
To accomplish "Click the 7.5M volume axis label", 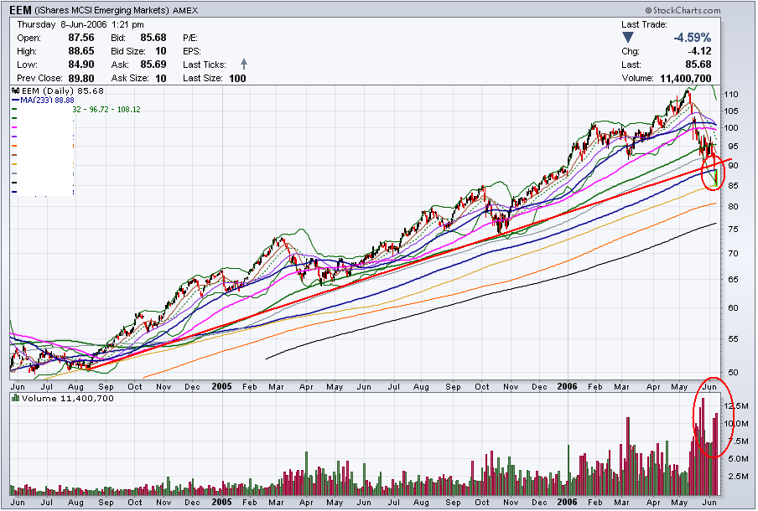I will pos(738,441).
